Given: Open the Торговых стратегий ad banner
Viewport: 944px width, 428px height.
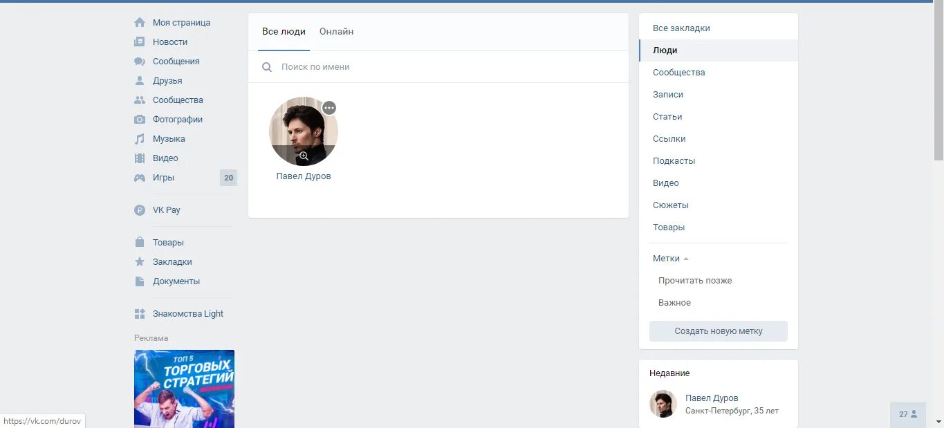Looking at the screenshot, I should 184,389.
